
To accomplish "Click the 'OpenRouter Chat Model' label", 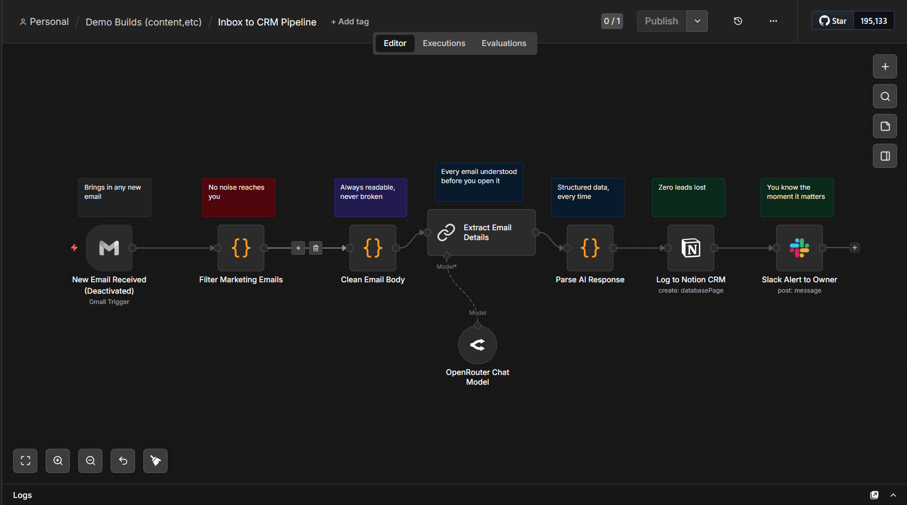I will click(x=477, y=377).
